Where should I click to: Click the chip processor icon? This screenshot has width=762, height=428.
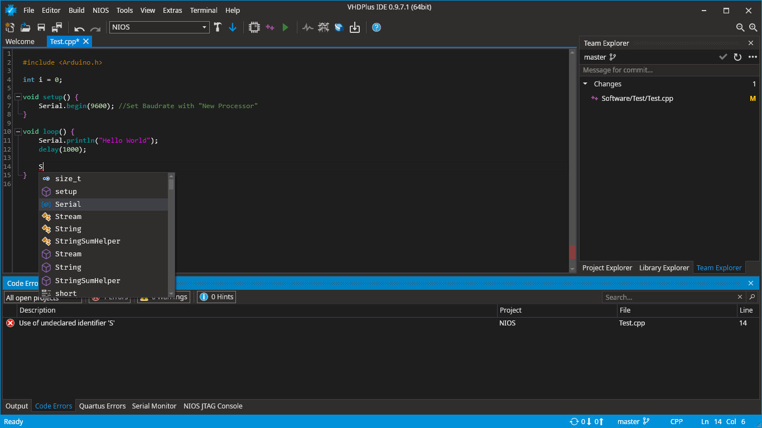254,27
